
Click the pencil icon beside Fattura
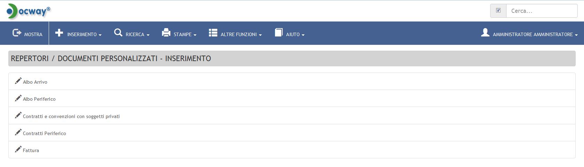coord(18,149)
